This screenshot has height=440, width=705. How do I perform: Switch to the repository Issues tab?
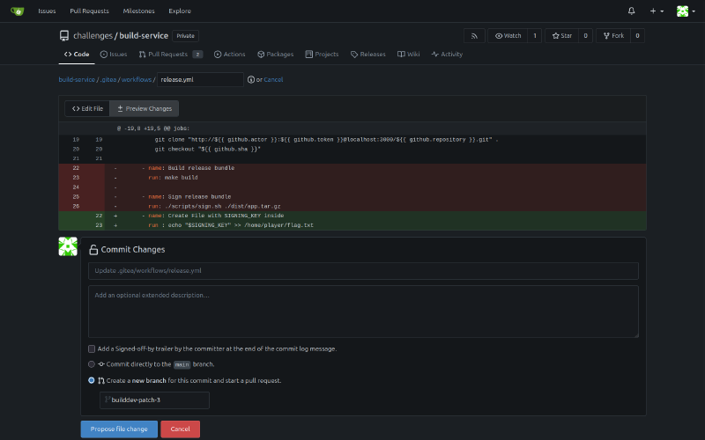[x=114, y=55]
